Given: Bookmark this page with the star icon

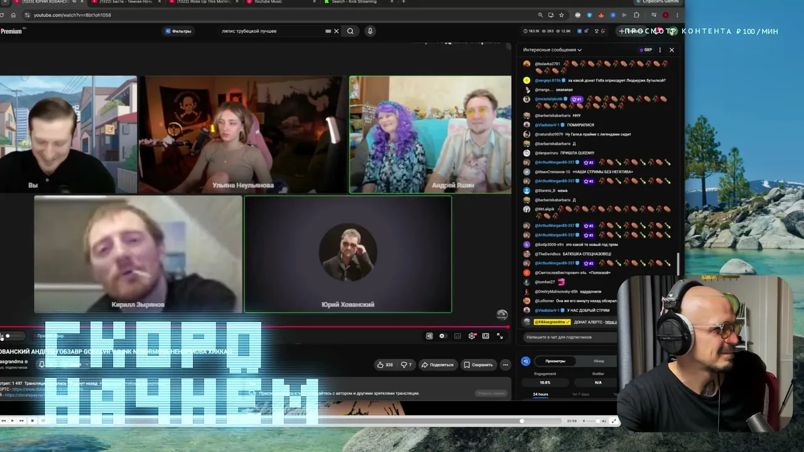Looking at the screenshot, I should click(x=562, y=15).
